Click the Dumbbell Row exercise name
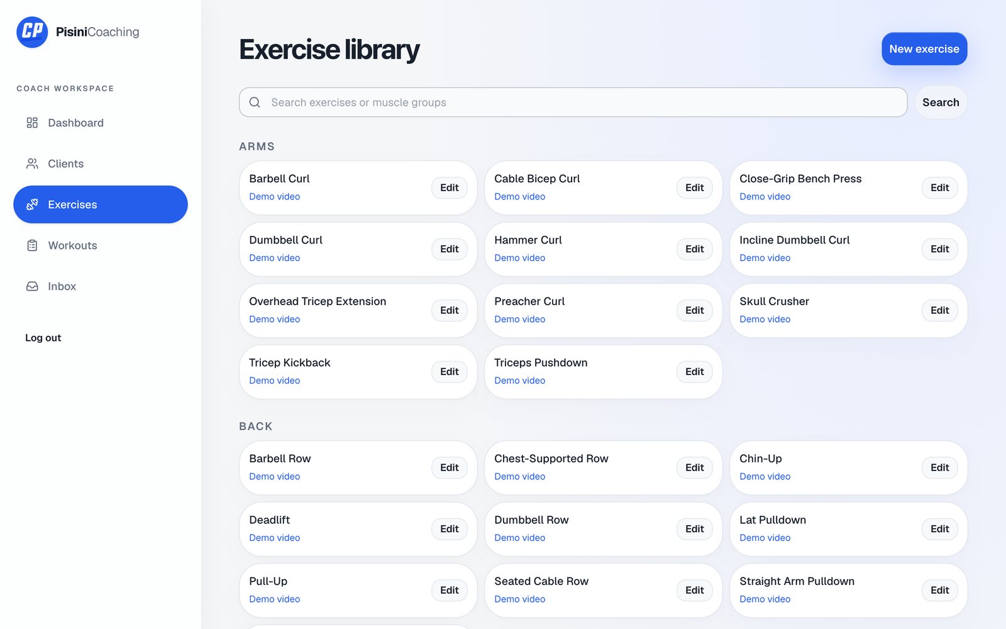 [531, 520]
